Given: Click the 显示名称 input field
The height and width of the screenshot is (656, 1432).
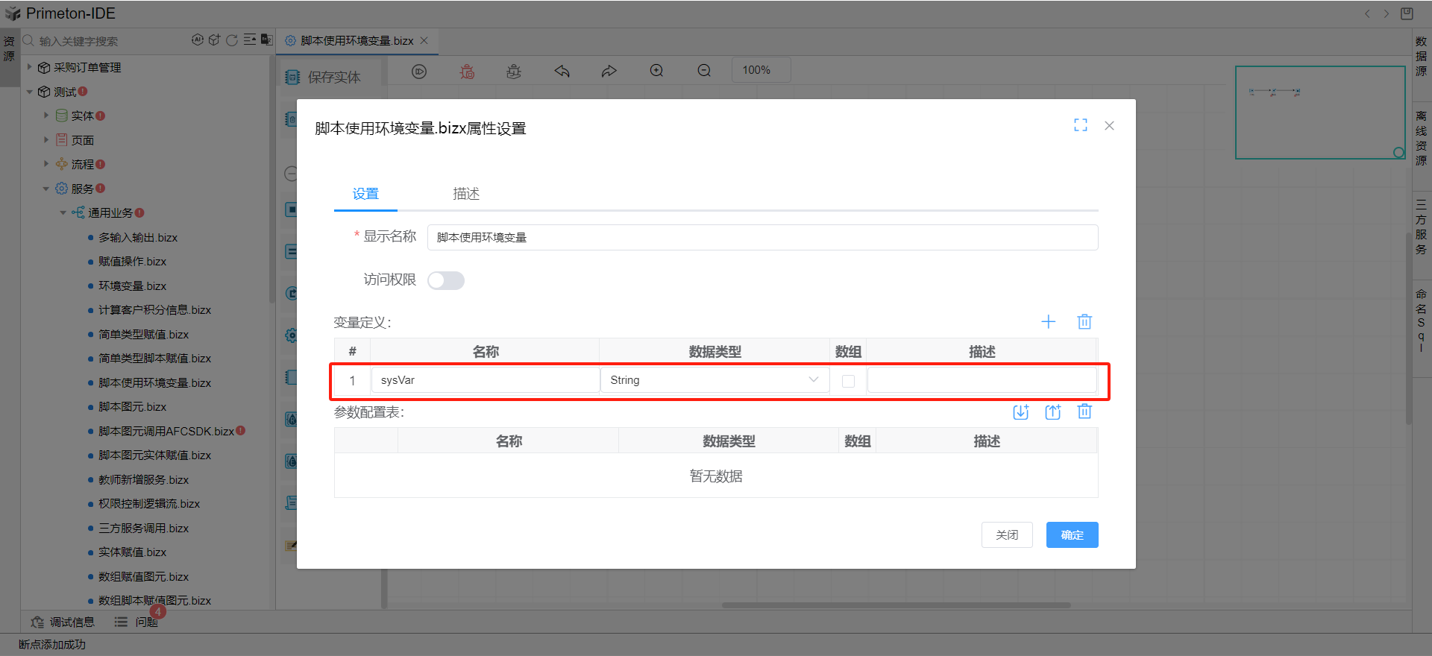Looking at the screenshot, I should 761,238.
